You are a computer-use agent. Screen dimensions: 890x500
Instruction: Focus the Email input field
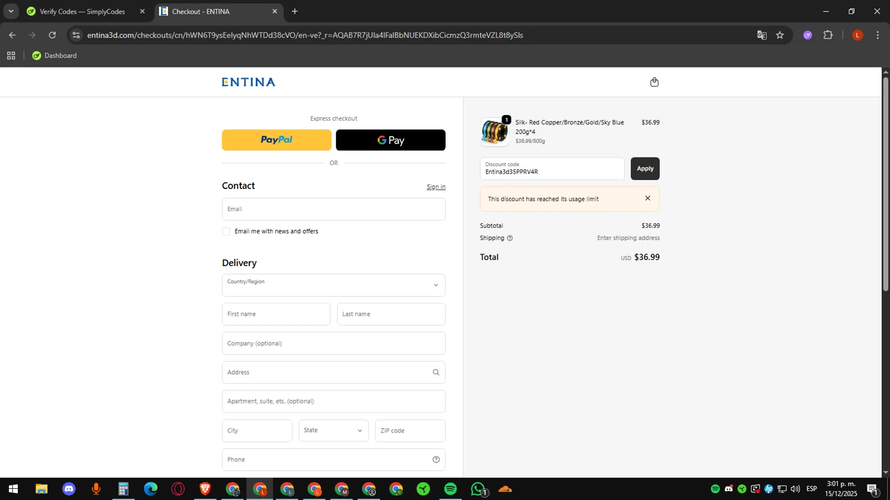(x=333, y=209)
